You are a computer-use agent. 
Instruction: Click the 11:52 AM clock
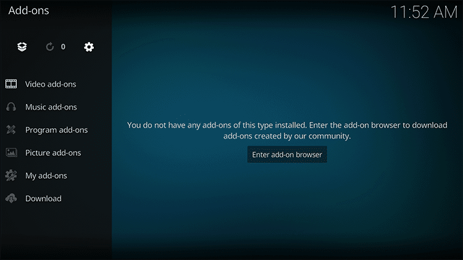423,12
